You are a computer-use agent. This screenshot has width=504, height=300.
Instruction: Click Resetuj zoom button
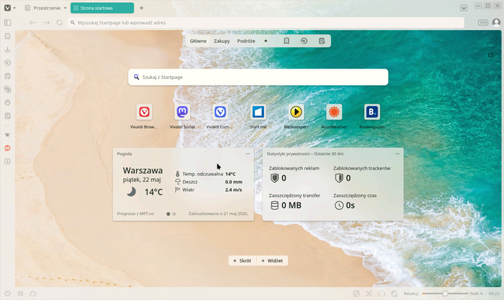[x=411, y=293]
